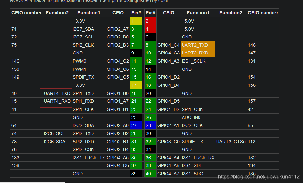Click the yellow pin 1 cell

pos(136,21)
